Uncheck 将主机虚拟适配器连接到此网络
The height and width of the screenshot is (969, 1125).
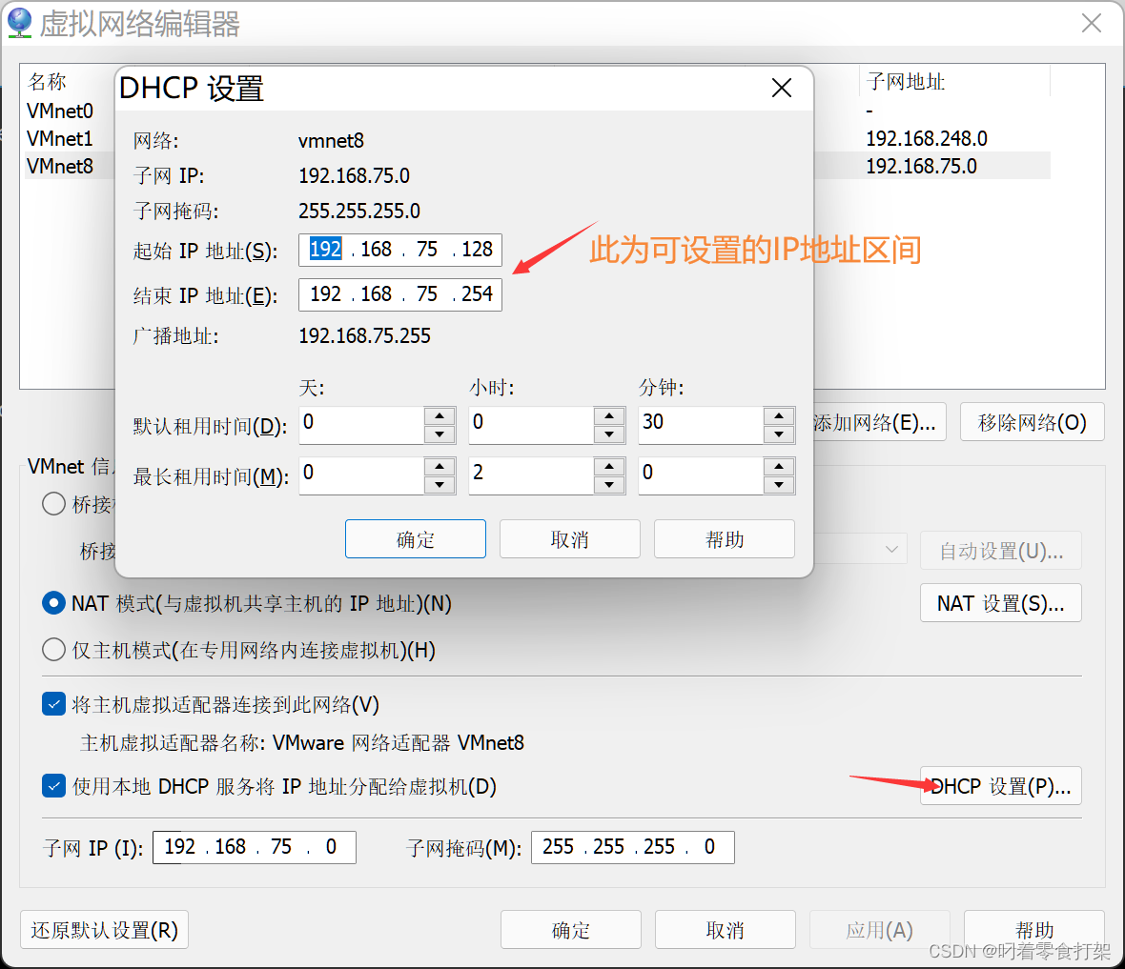click(53, 704)
